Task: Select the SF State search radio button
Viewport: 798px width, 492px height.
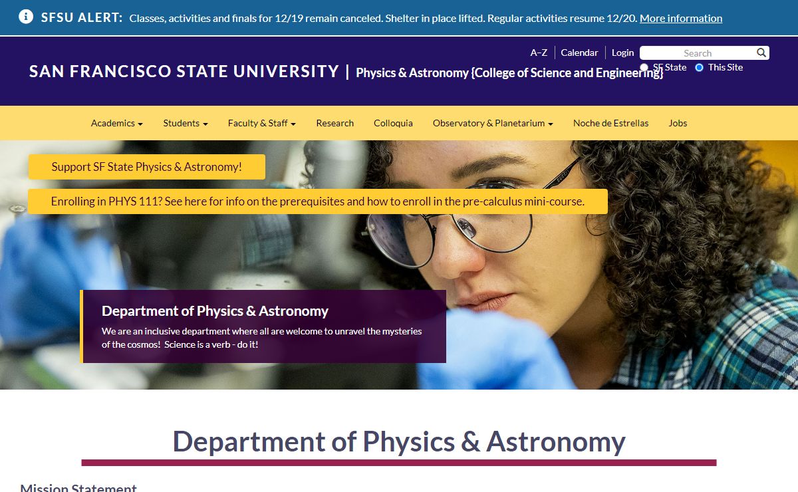Action: click(644, 67)
